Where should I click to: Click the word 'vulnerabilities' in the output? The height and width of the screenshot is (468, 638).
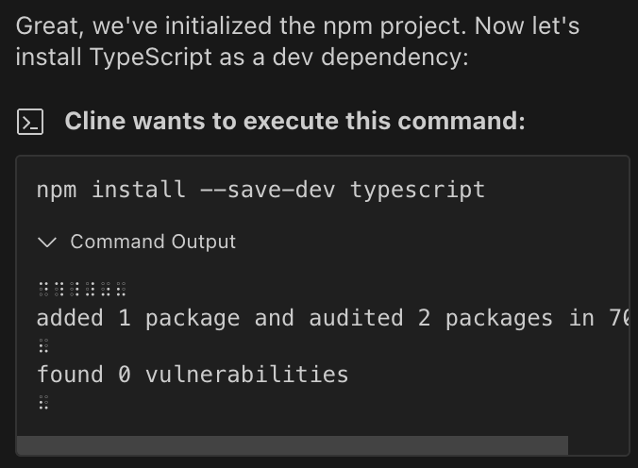246,375
